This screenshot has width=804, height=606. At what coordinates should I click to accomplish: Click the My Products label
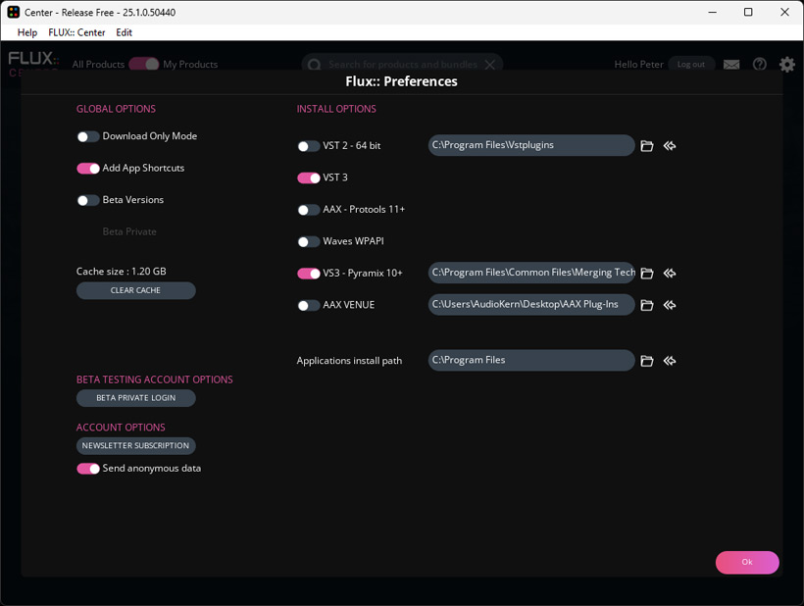click(190, 64)
